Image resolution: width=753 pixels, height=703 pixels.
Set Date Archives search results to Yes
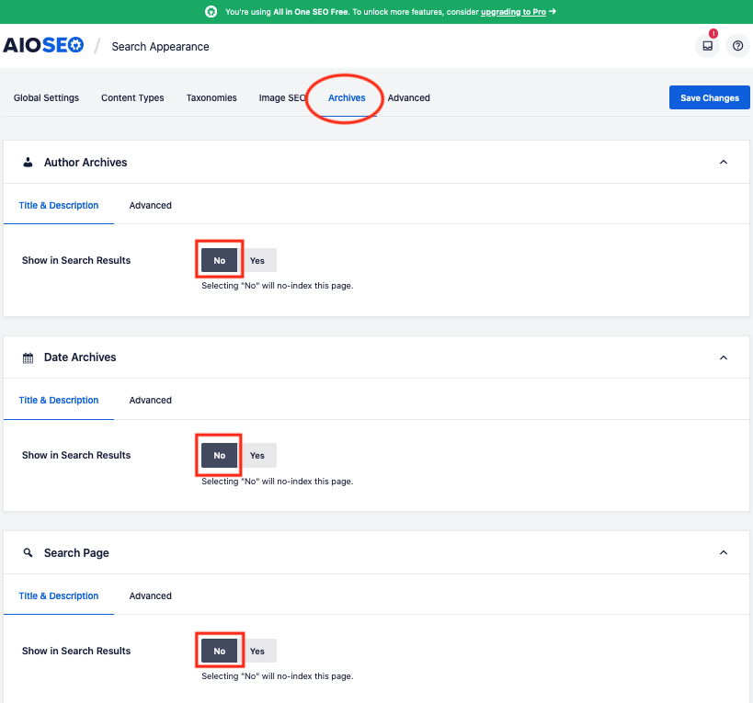coord(257,456)
